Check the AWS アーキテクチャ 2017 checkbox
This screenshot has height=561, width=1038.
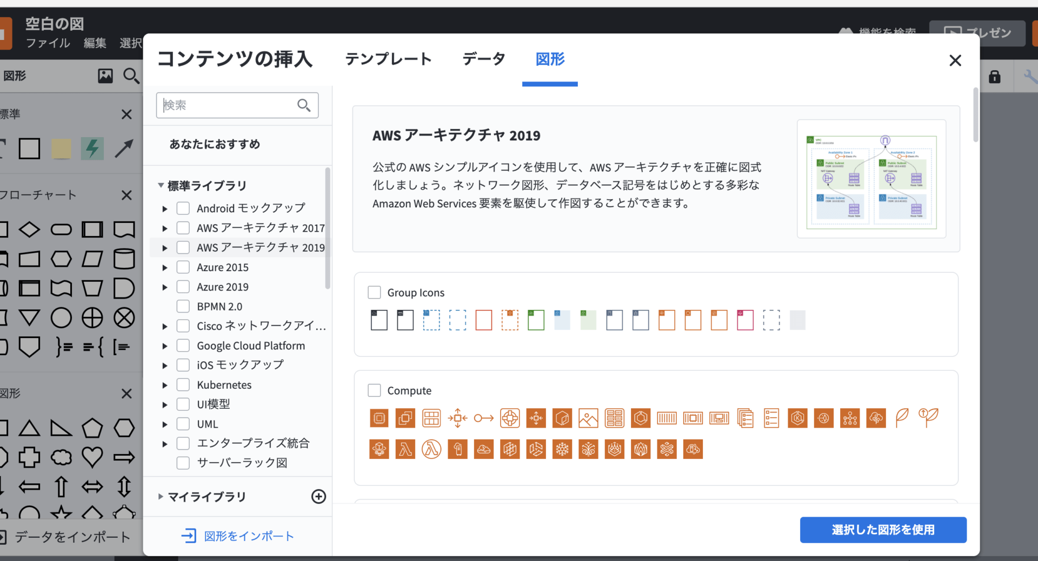pos(183,228)
